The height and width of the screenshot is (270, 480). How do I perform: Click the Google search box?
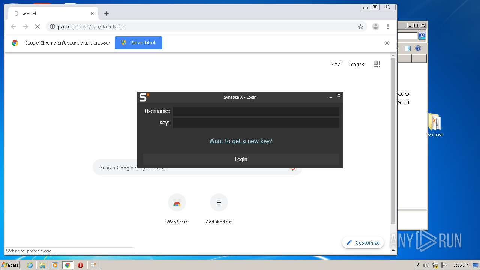[x=197, y=168]
